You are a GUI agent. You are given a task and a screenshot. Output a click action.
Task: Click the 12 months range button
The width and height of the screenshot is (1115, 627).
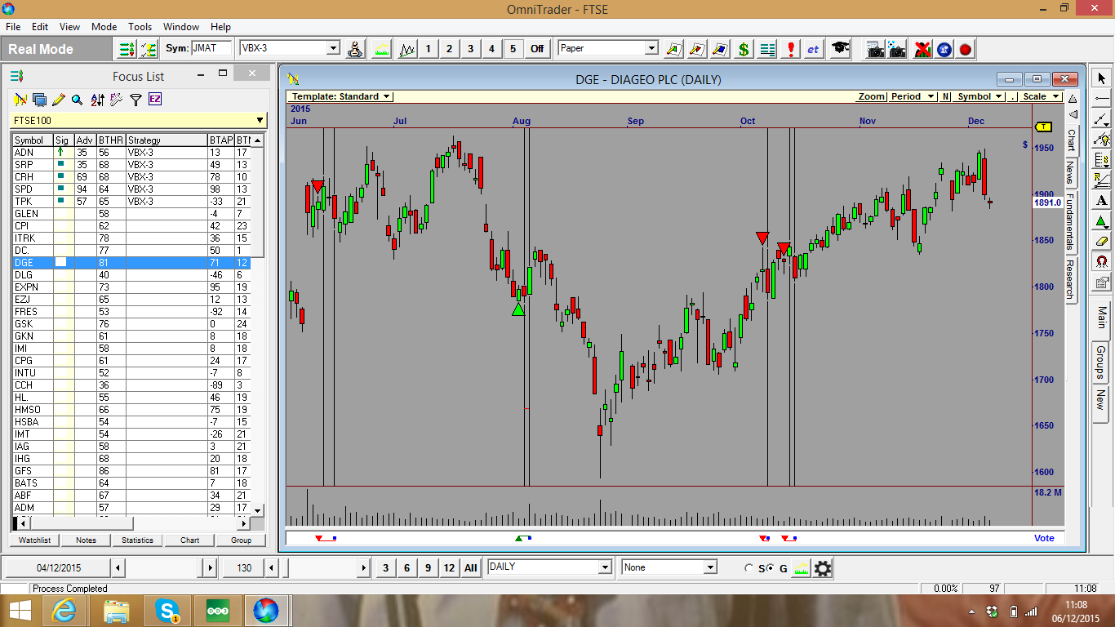point(448,568)
